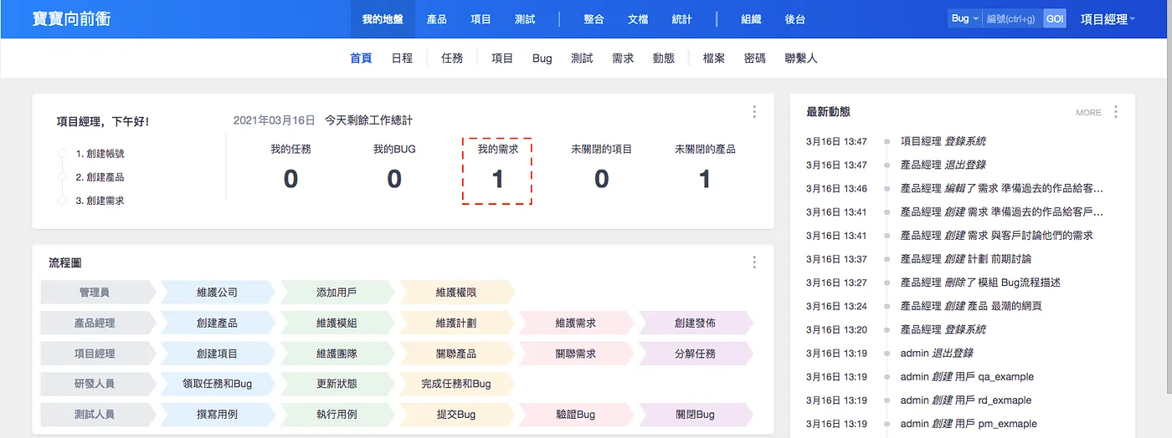Open the 組織 main menu

(751, 19)
